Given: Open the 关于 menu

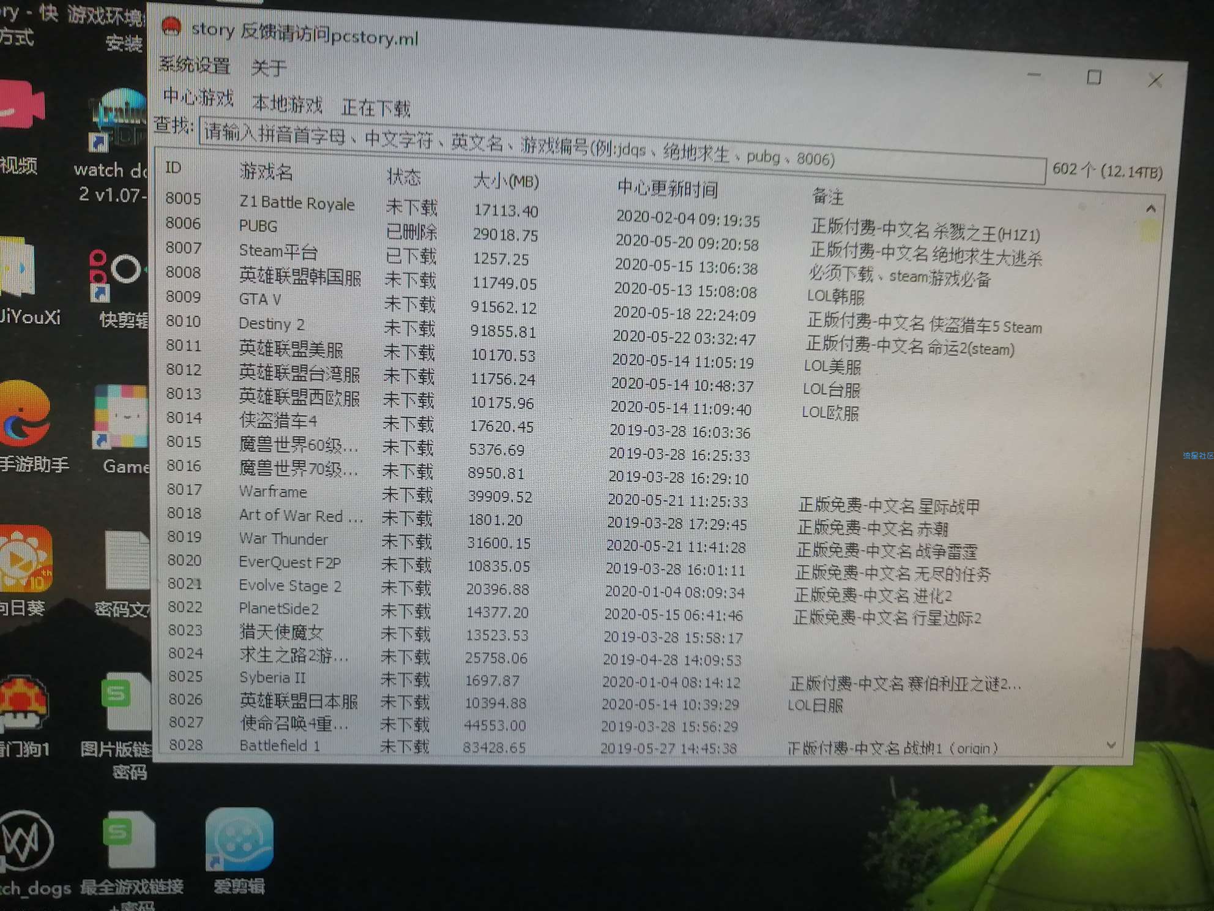Looking at the screenshot, I should tap(269, 67).
